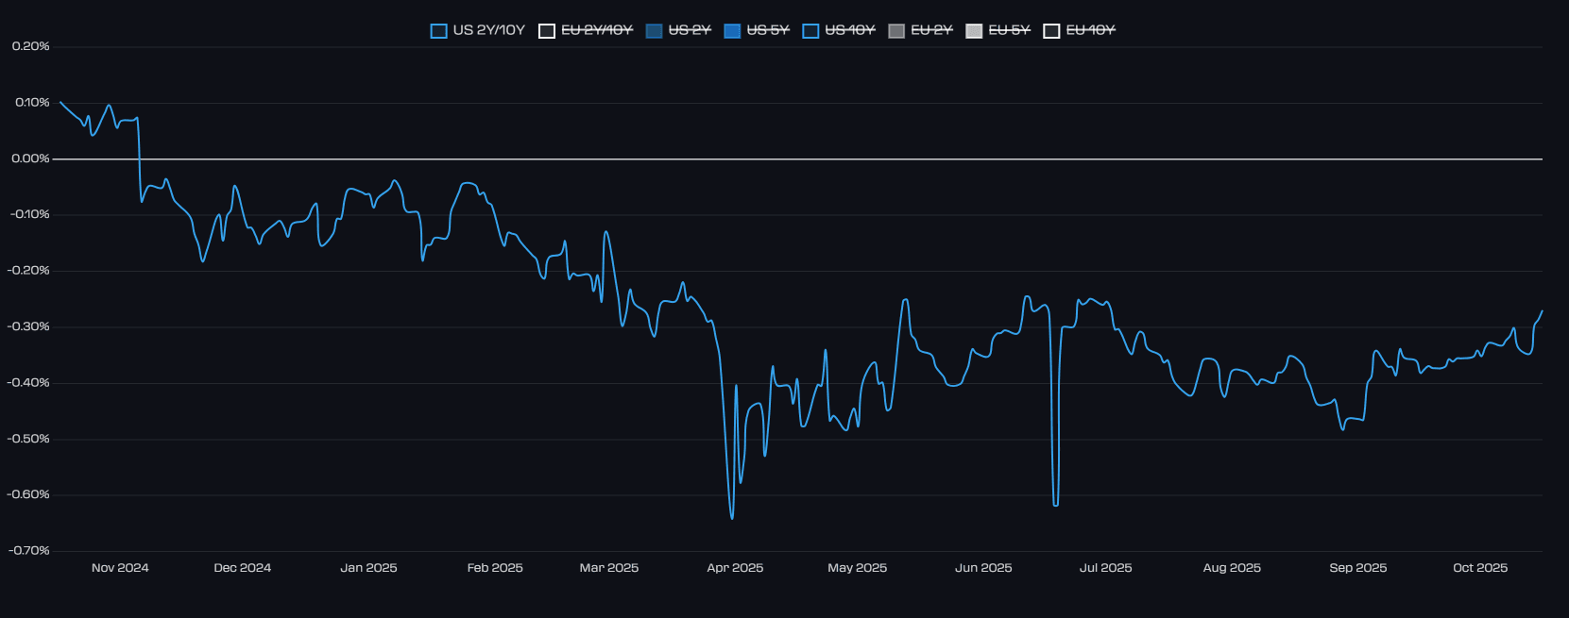Click the EU 5Y light gray legend square
The image size is (1569, 618).
tap(974, 31)
